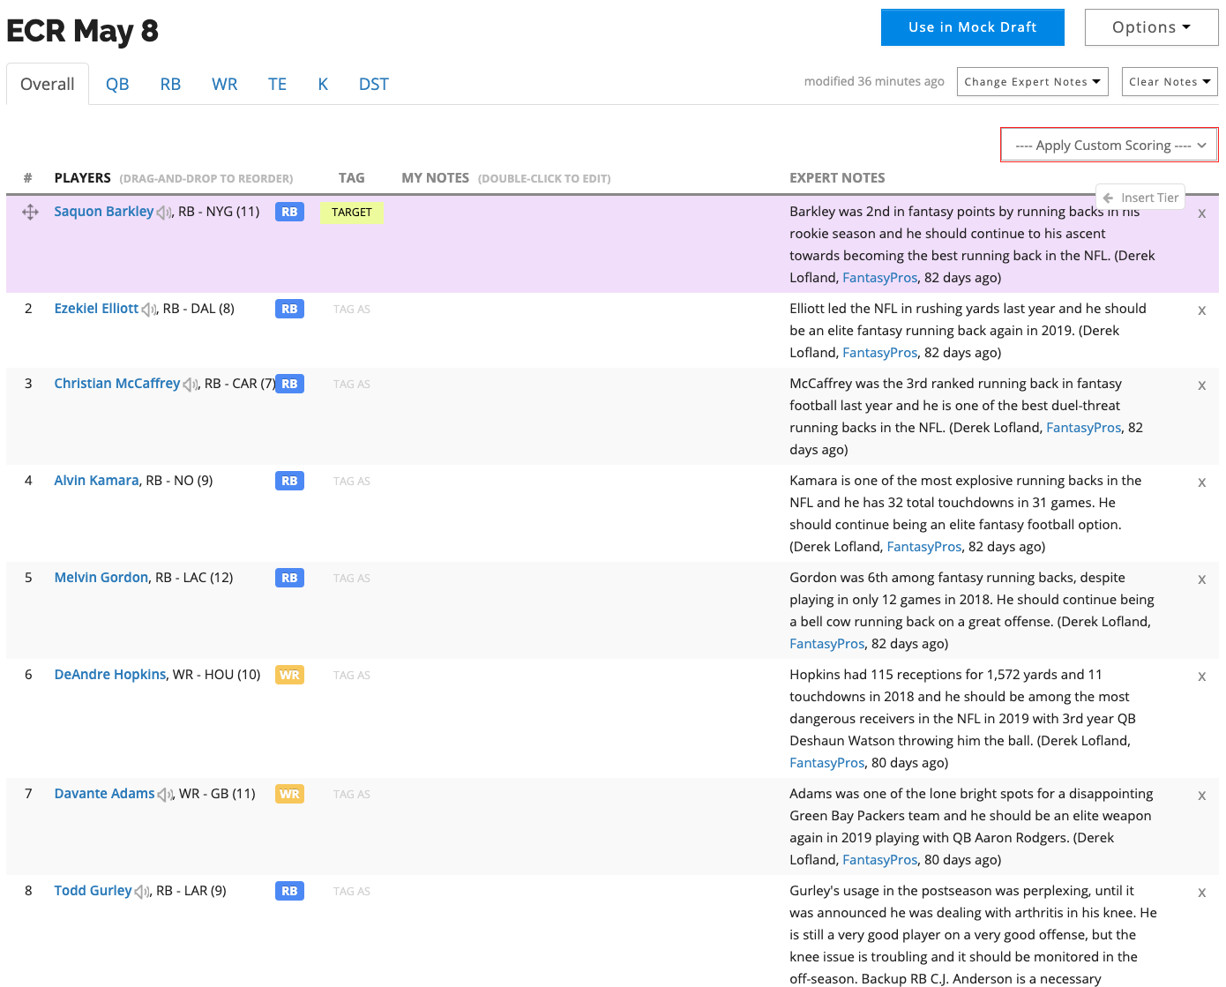Switch to the DST tab
This screenshot has height=987, width=1226.
click(x=374, y=84)
